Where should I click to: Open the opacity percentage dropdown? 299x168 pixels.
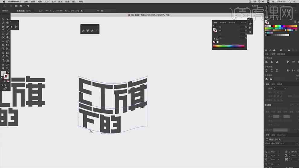35,11
